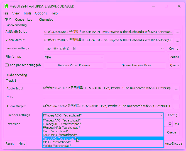The width and height of the screenshot is (186, 151).
Task: Select the Track 1 audio tab
Action: point(11,81)
